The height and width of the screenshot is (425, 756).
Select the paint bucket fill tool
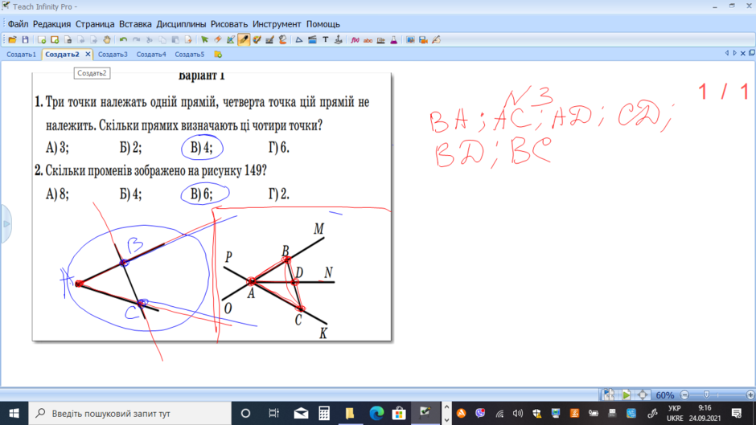[x=282, y=40]
